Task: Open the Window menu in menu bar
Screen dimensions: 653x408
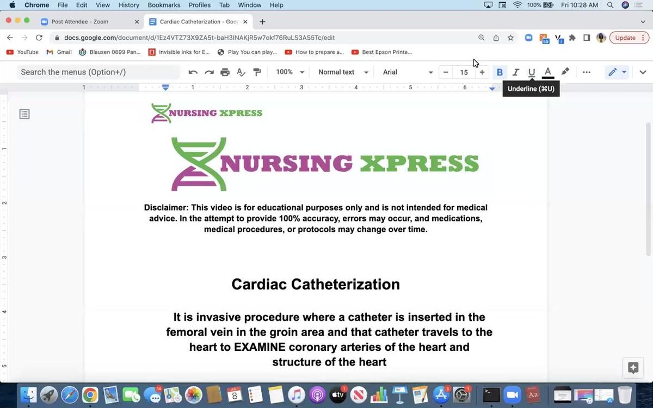Action: 250,5
